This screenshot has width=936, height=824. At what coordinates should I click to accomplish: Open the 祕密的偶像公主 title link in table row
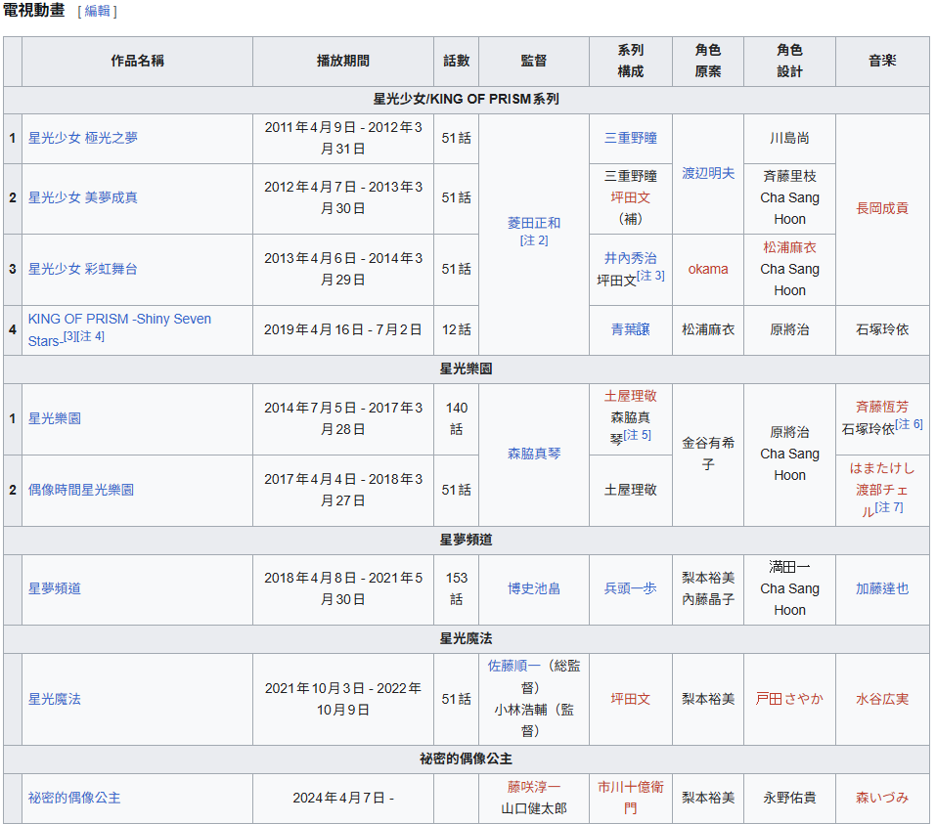[74, 798]
